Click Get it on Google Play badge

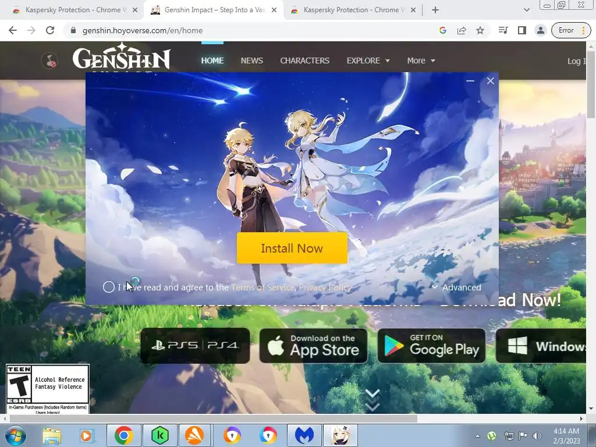coord(432,346)
